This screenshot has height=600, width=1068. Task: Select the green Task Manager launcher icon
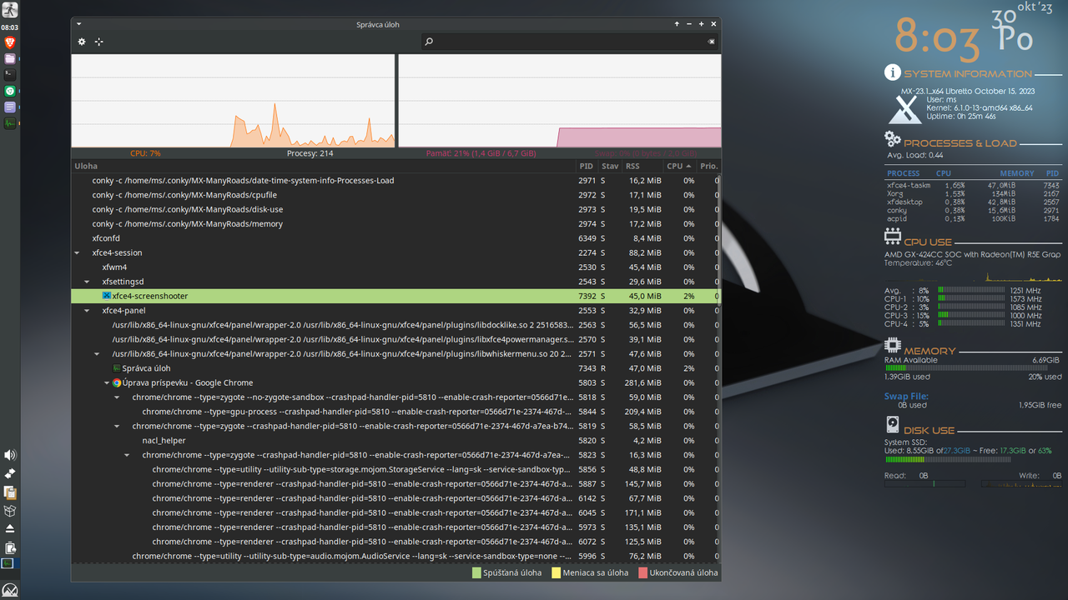coord(10,122)
